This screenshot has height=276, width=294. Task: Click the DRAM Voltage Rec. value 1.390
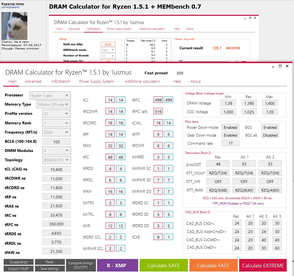(x=249, y=103)
